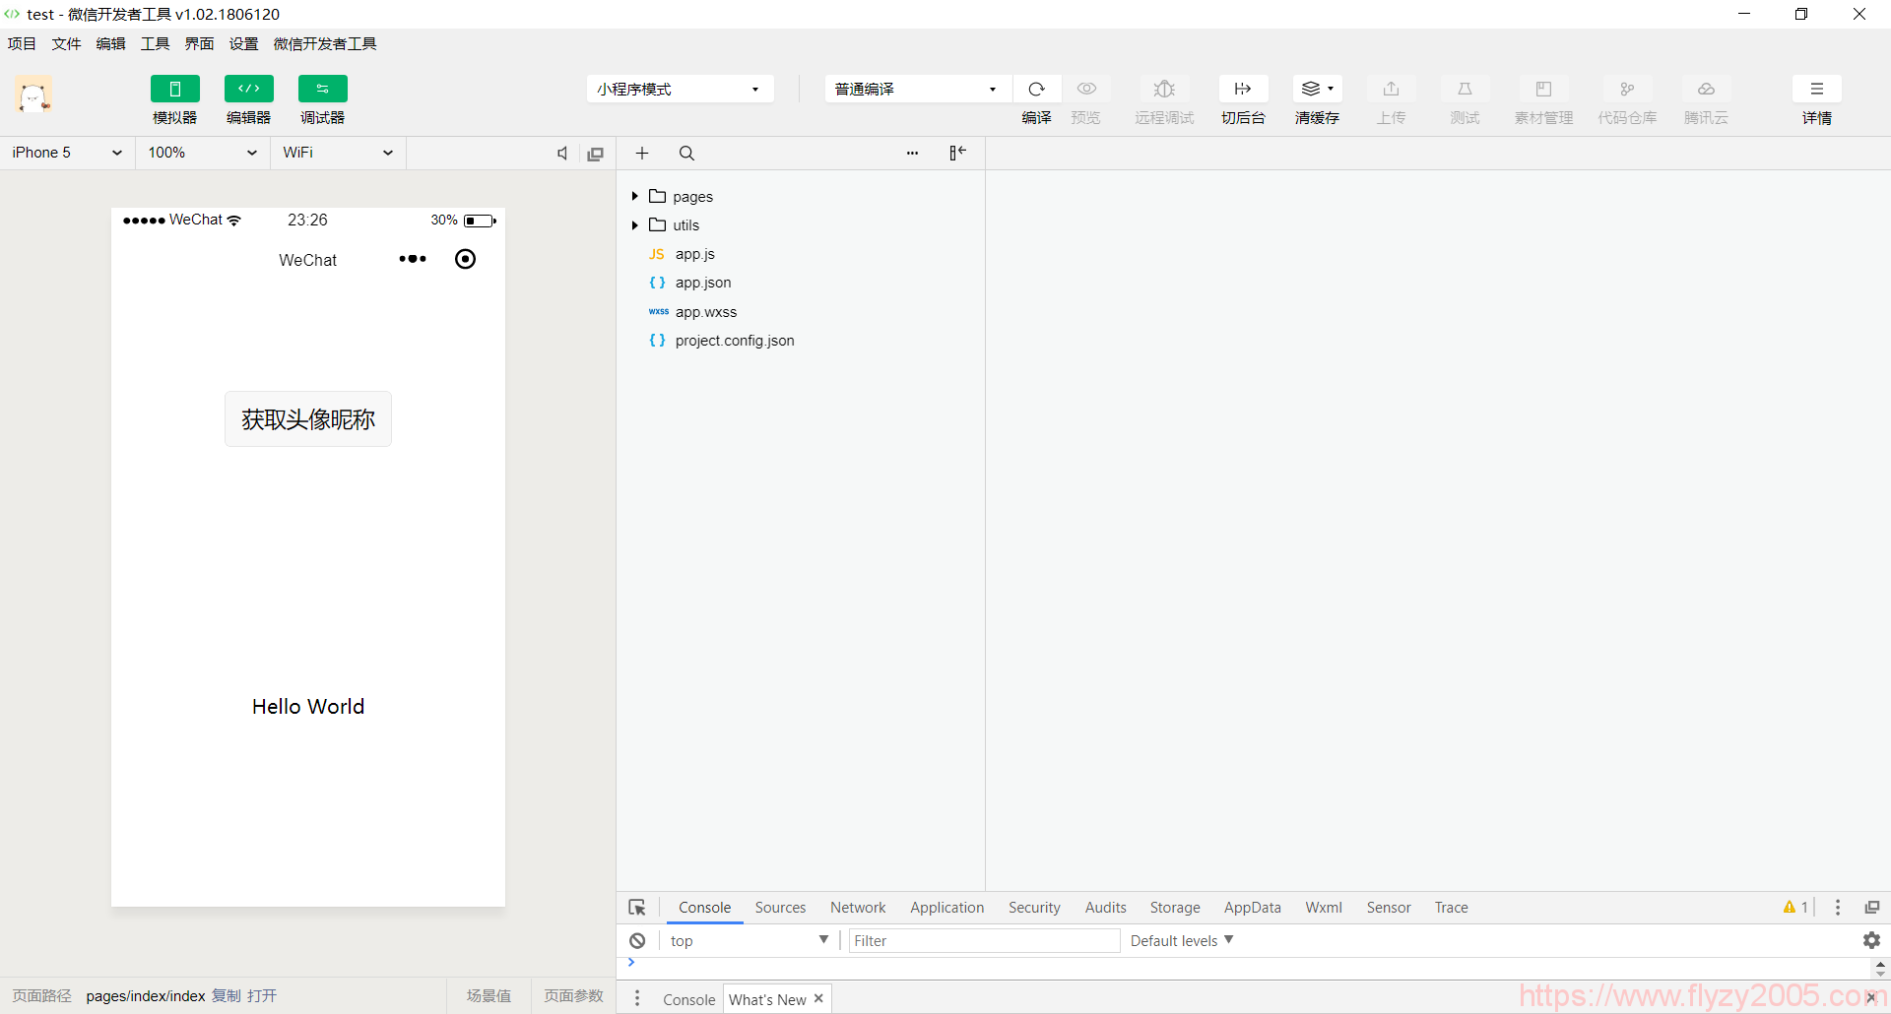Click the compile (编译) refresh icon
The image size is (1891, 1014).
click(1037, 89)
